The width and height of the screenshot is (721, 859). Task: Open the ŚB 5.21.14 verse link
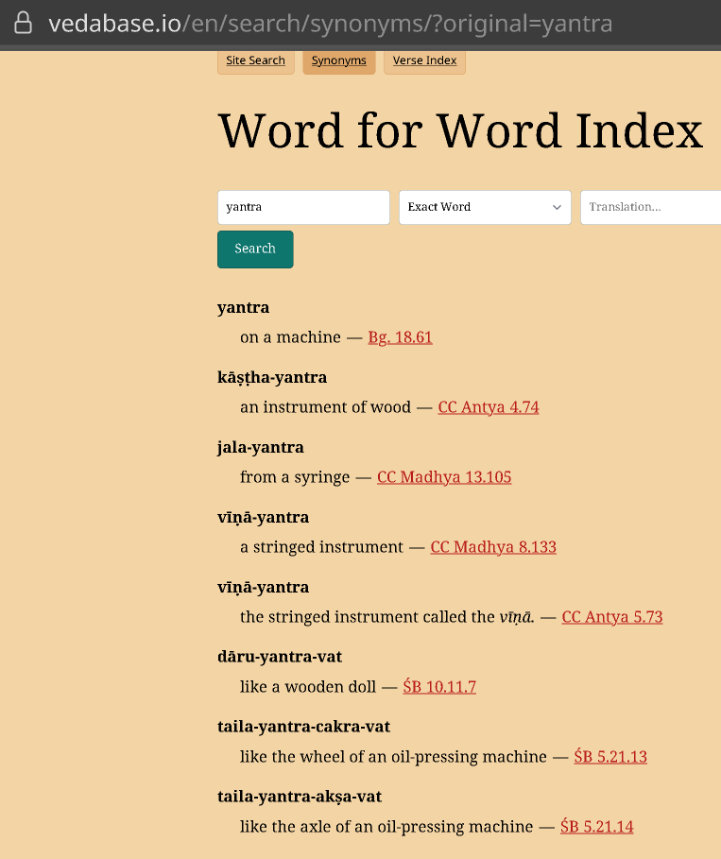[x=596, y=827]
